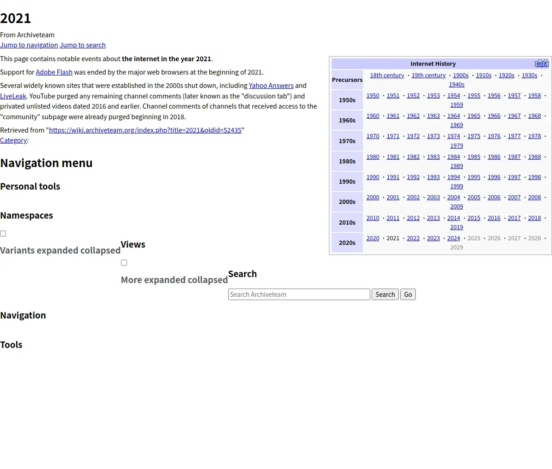Open the 1989 year link

pos(457,166)
